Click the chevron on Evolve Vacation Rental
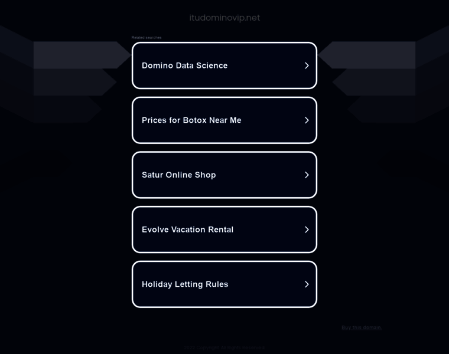 click(x=307, y=230)
